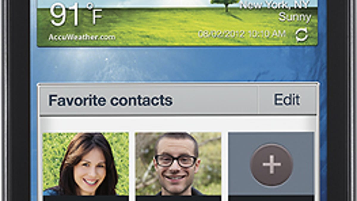Tap the New York, NY location text

(x=275, y=5)
